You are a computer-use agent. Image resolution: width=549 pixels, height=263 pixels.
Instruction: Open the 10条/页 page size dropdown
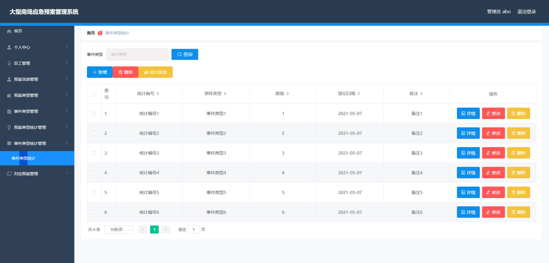coord(119,230)
